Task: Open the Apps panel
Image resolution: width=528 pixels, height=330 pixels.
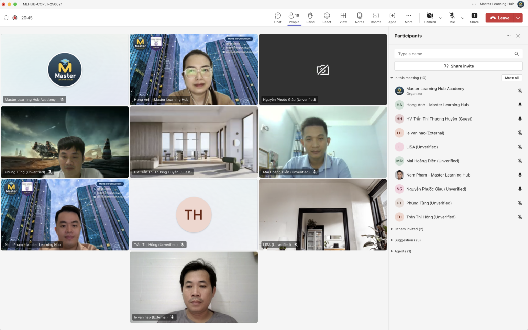Action: tap(392, 18)
